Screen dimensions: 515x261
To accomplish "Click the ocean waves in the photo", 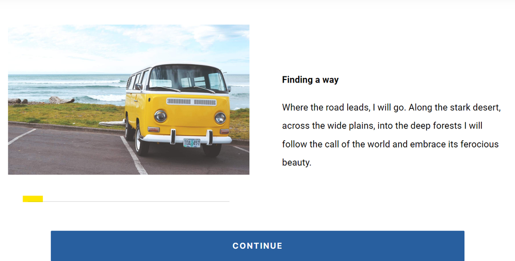I will pyautogui.click(x=77, y=88).
